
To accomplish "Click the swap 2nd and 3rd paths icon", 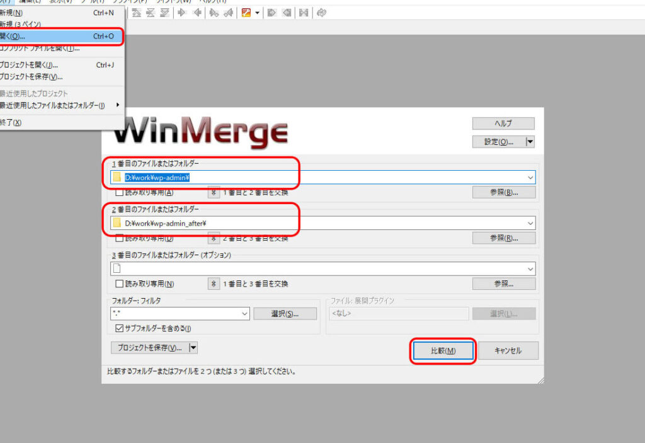I will pyautogui.click(x=214, y=238).
